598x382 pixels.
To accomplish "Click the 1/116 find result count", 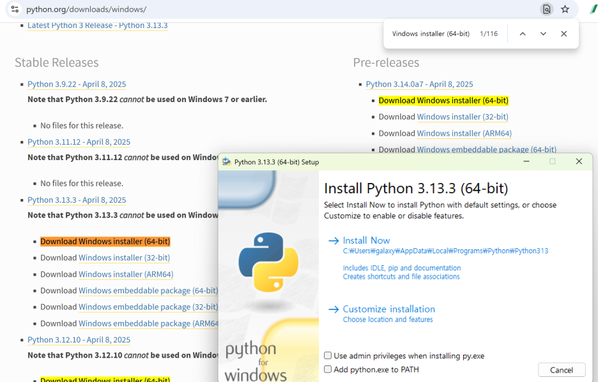I will point(489,34).
